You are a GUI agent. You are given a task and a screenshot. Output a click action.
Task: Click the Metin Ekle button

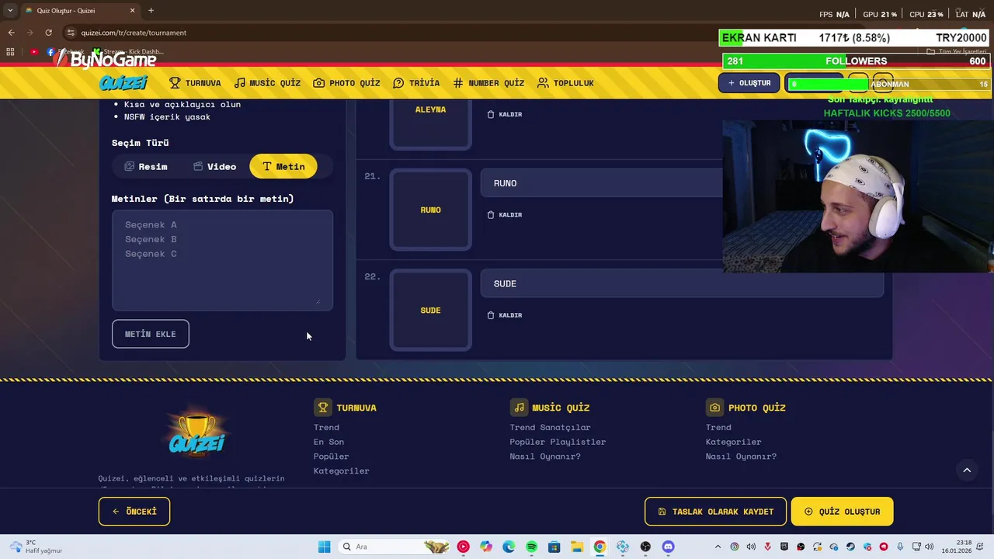[x=151, y=334]
